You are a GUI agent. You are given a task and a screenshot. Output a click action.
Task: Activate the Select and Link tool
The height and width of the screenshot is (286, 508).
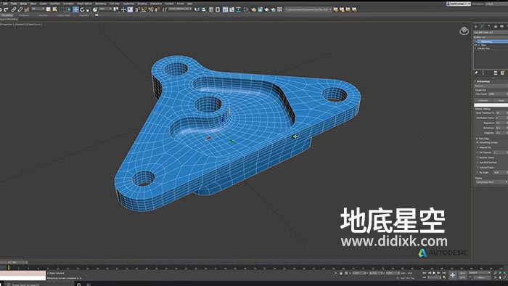click(14, 9)
